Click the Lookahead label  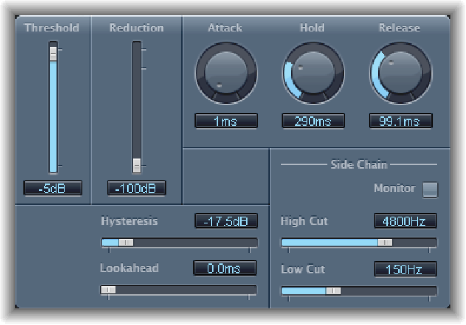pyautogui.click(x=129, y=268)
